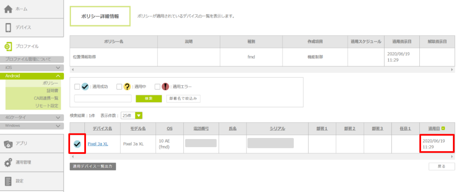Click the search text input field

(x=103, y=98)
